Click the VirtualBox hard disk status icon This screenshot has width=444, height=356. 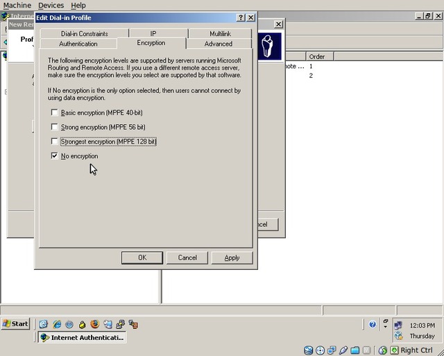pos(309,350)
